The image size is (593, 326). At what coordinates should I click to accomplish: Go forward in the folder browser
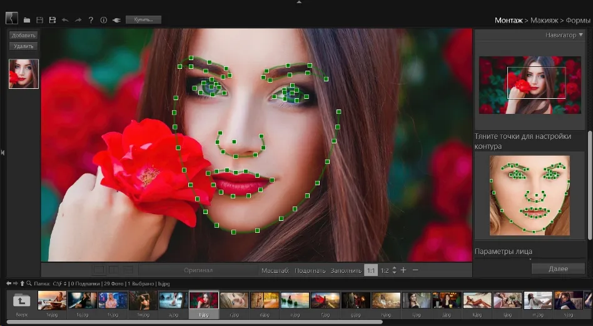click(x=16, y=283)
